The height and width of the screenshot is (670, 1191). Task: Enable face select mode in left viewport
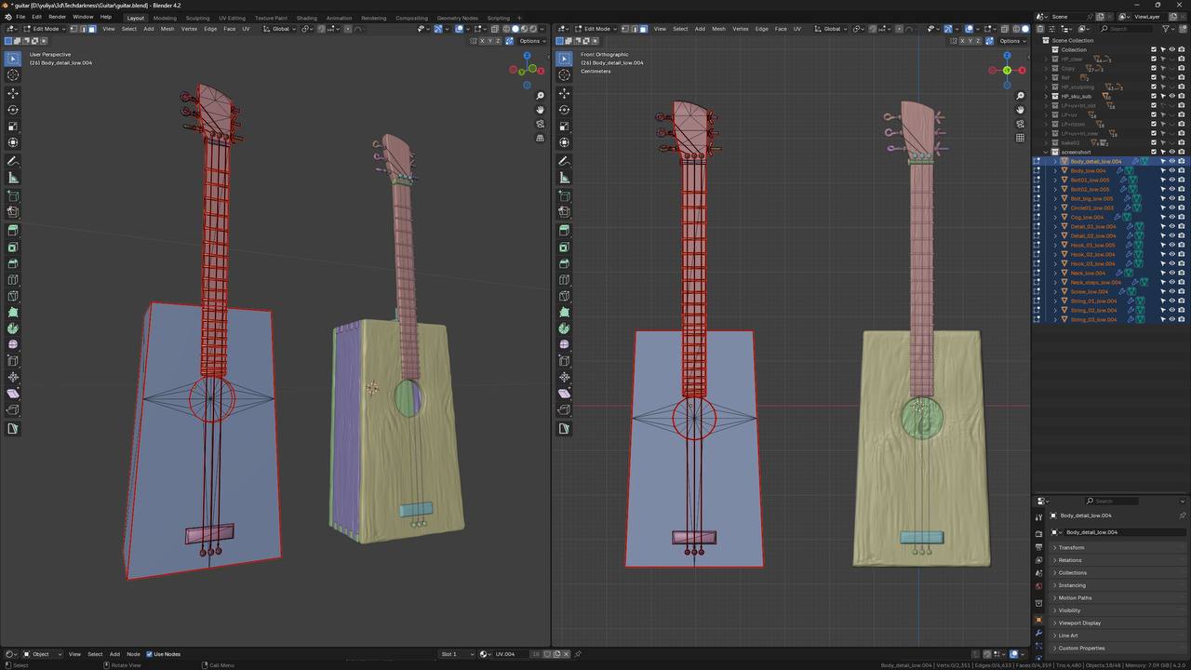[x=91, y=29]
